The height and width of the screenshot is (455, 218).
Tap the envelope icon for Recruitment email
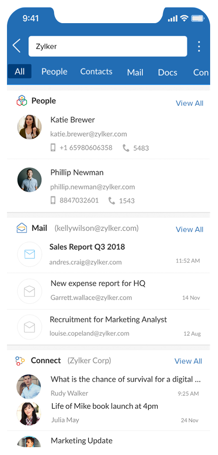pos(30,327)
